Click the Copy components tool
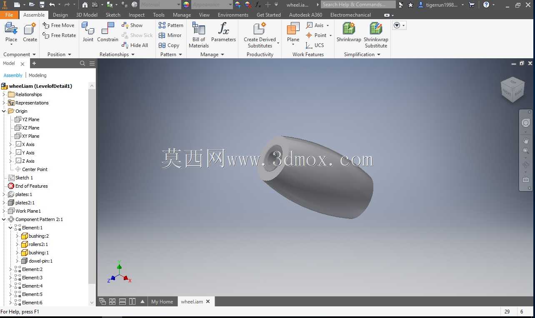535x318 pixels. click(x=169, y=45)
